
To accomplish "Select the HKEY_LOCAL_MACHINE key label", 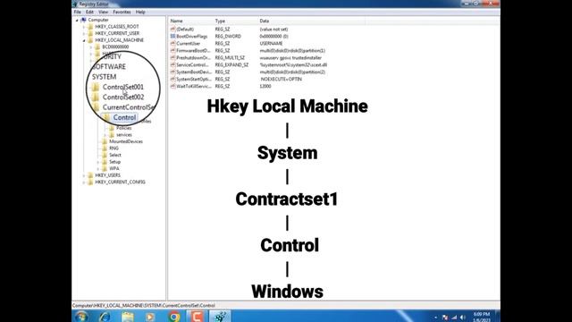I will [119, 40].
